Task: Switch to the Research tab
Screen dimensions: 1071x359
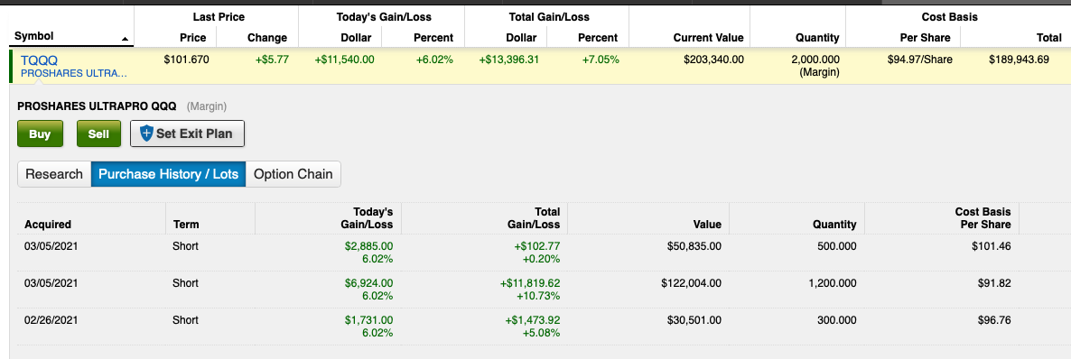Action: point(54,174)
